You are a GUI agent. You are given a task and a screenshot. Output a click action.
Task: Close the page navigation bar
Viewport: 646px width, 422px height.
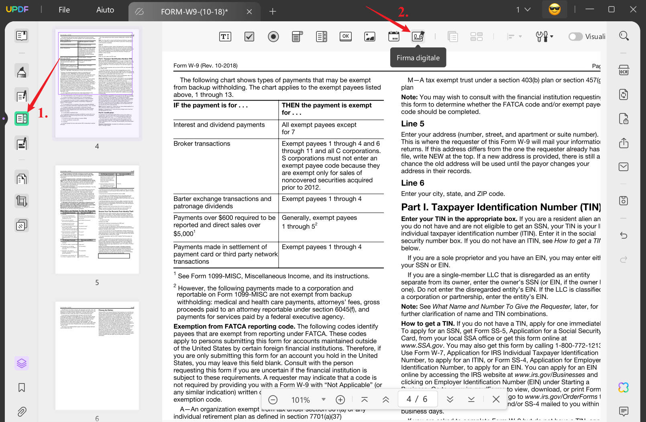[x=496, y=399]
